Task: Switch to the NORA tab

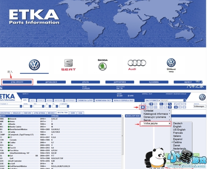Action: click(49, 101)
